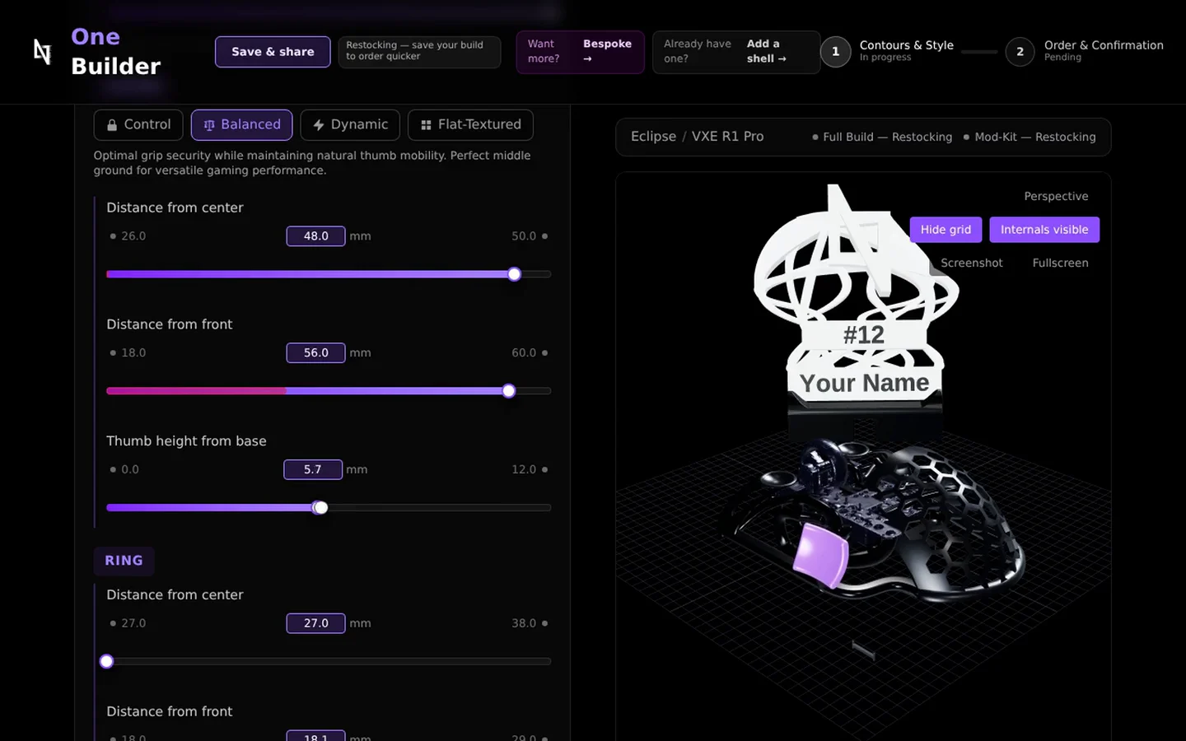Click the thumb Distance from center value field
This screenshot has width=1186, height=741.
[315, 236]
